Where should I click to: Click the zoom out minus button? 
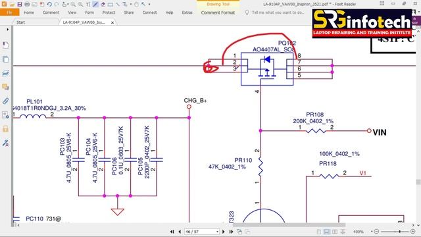(376, 231)
